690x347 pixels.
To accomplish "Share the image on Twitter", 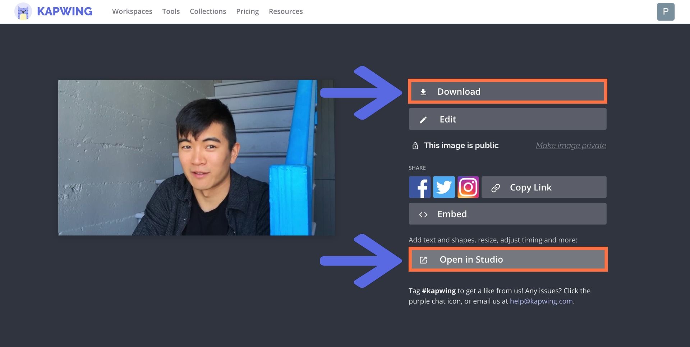I will [444, 187].
